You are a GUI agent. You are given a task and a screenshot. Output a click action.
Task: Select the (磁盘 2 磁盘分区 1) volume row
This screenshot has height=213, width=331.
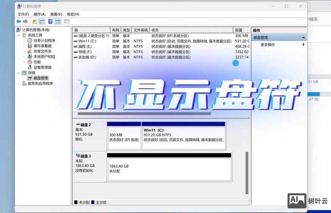[x=161, y=36]
